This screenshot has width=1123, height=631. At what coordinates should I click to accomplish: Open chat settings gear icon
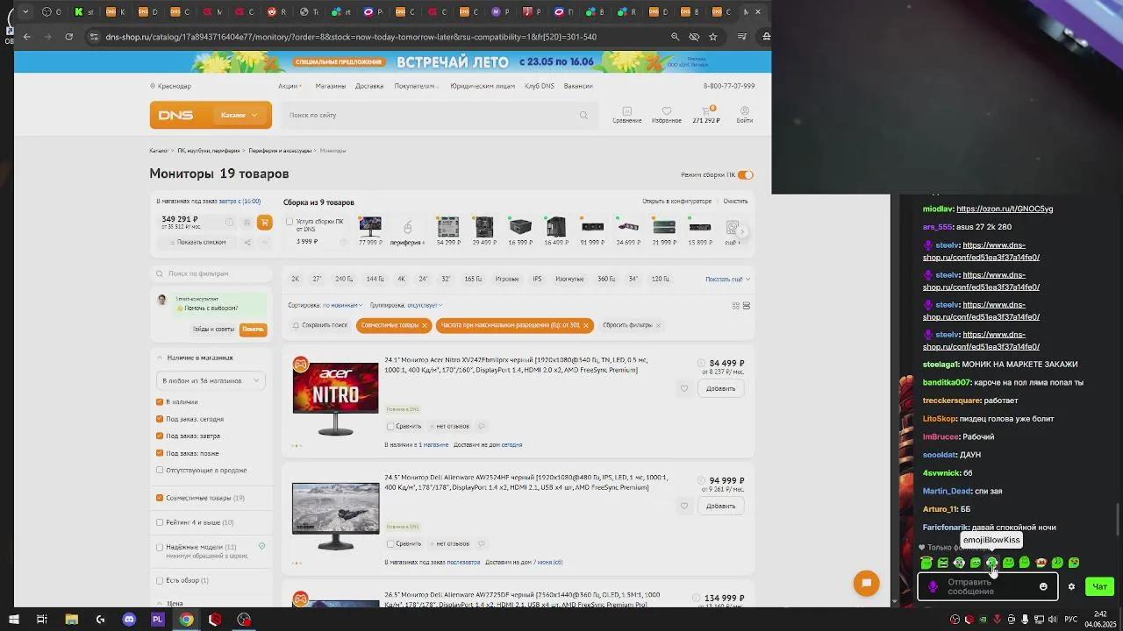click(1071, 586)
